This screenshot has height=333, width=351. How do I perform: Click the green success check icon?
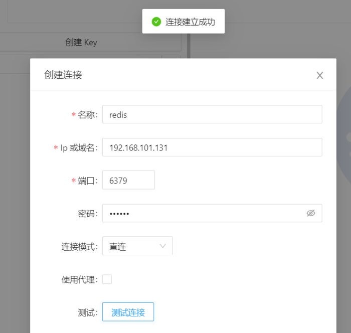click(156, 22)
